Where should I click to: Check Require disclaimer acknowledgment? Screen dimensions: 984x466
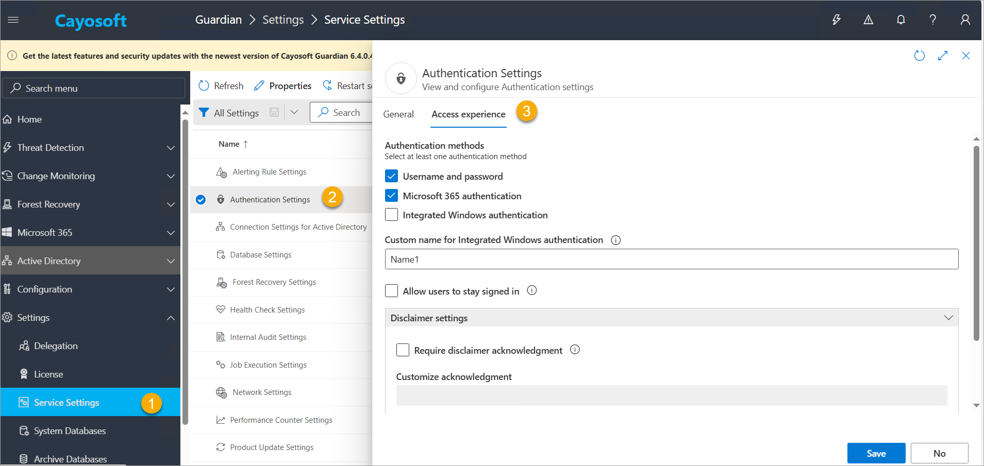[403, 350]
